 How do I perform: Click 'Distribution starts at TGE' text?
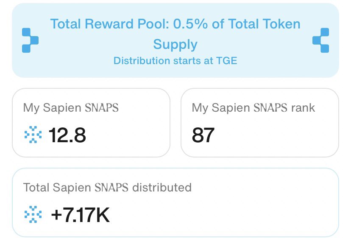(175, 61)
